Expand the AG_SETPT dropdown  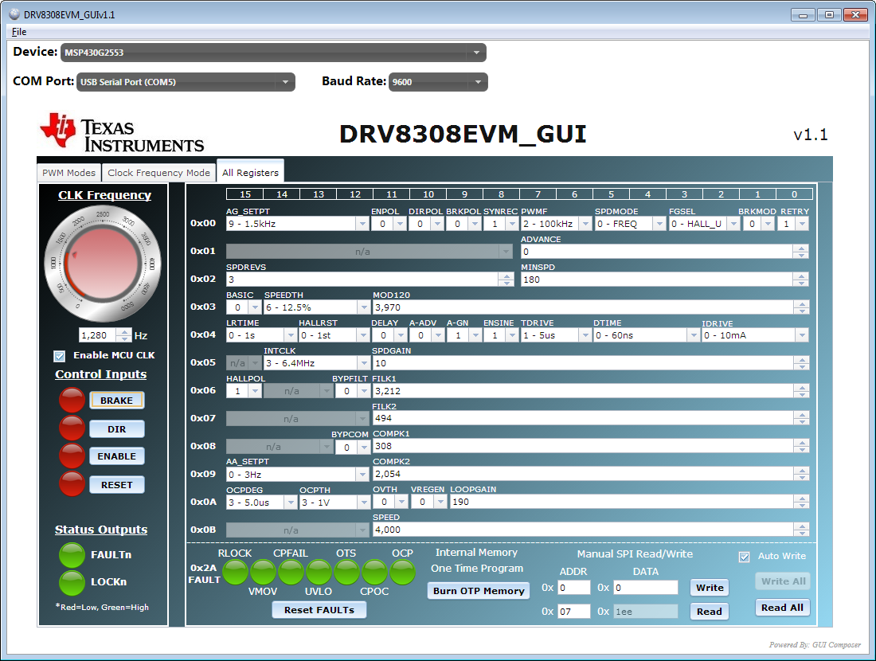(x=362, y=224)
